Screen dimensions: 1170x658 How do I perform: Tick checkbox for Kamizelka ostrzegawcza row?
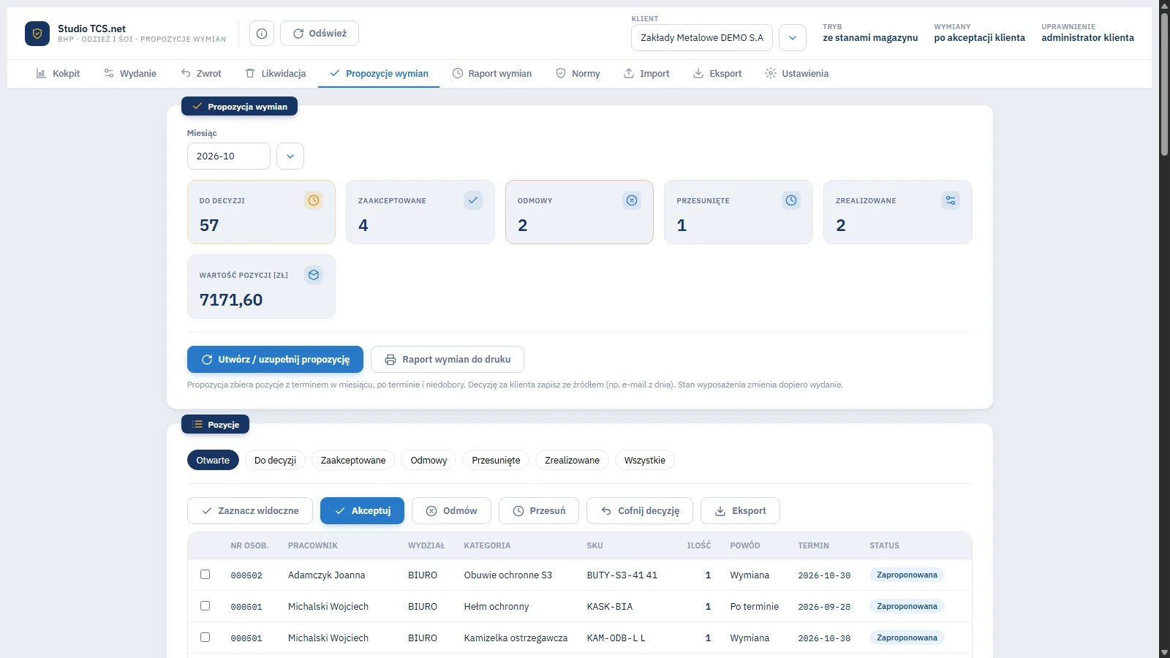pos(205,638)
